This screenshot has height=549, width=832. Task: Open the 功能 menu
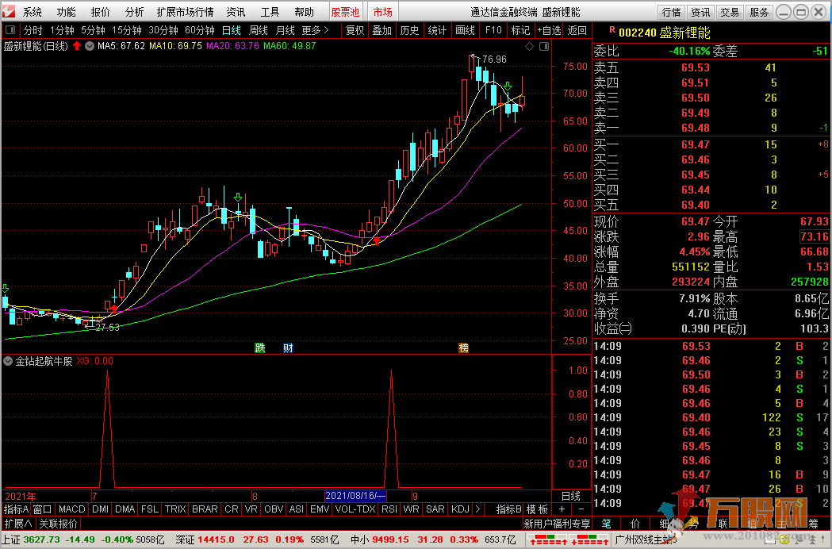click(x=66, y=12)
